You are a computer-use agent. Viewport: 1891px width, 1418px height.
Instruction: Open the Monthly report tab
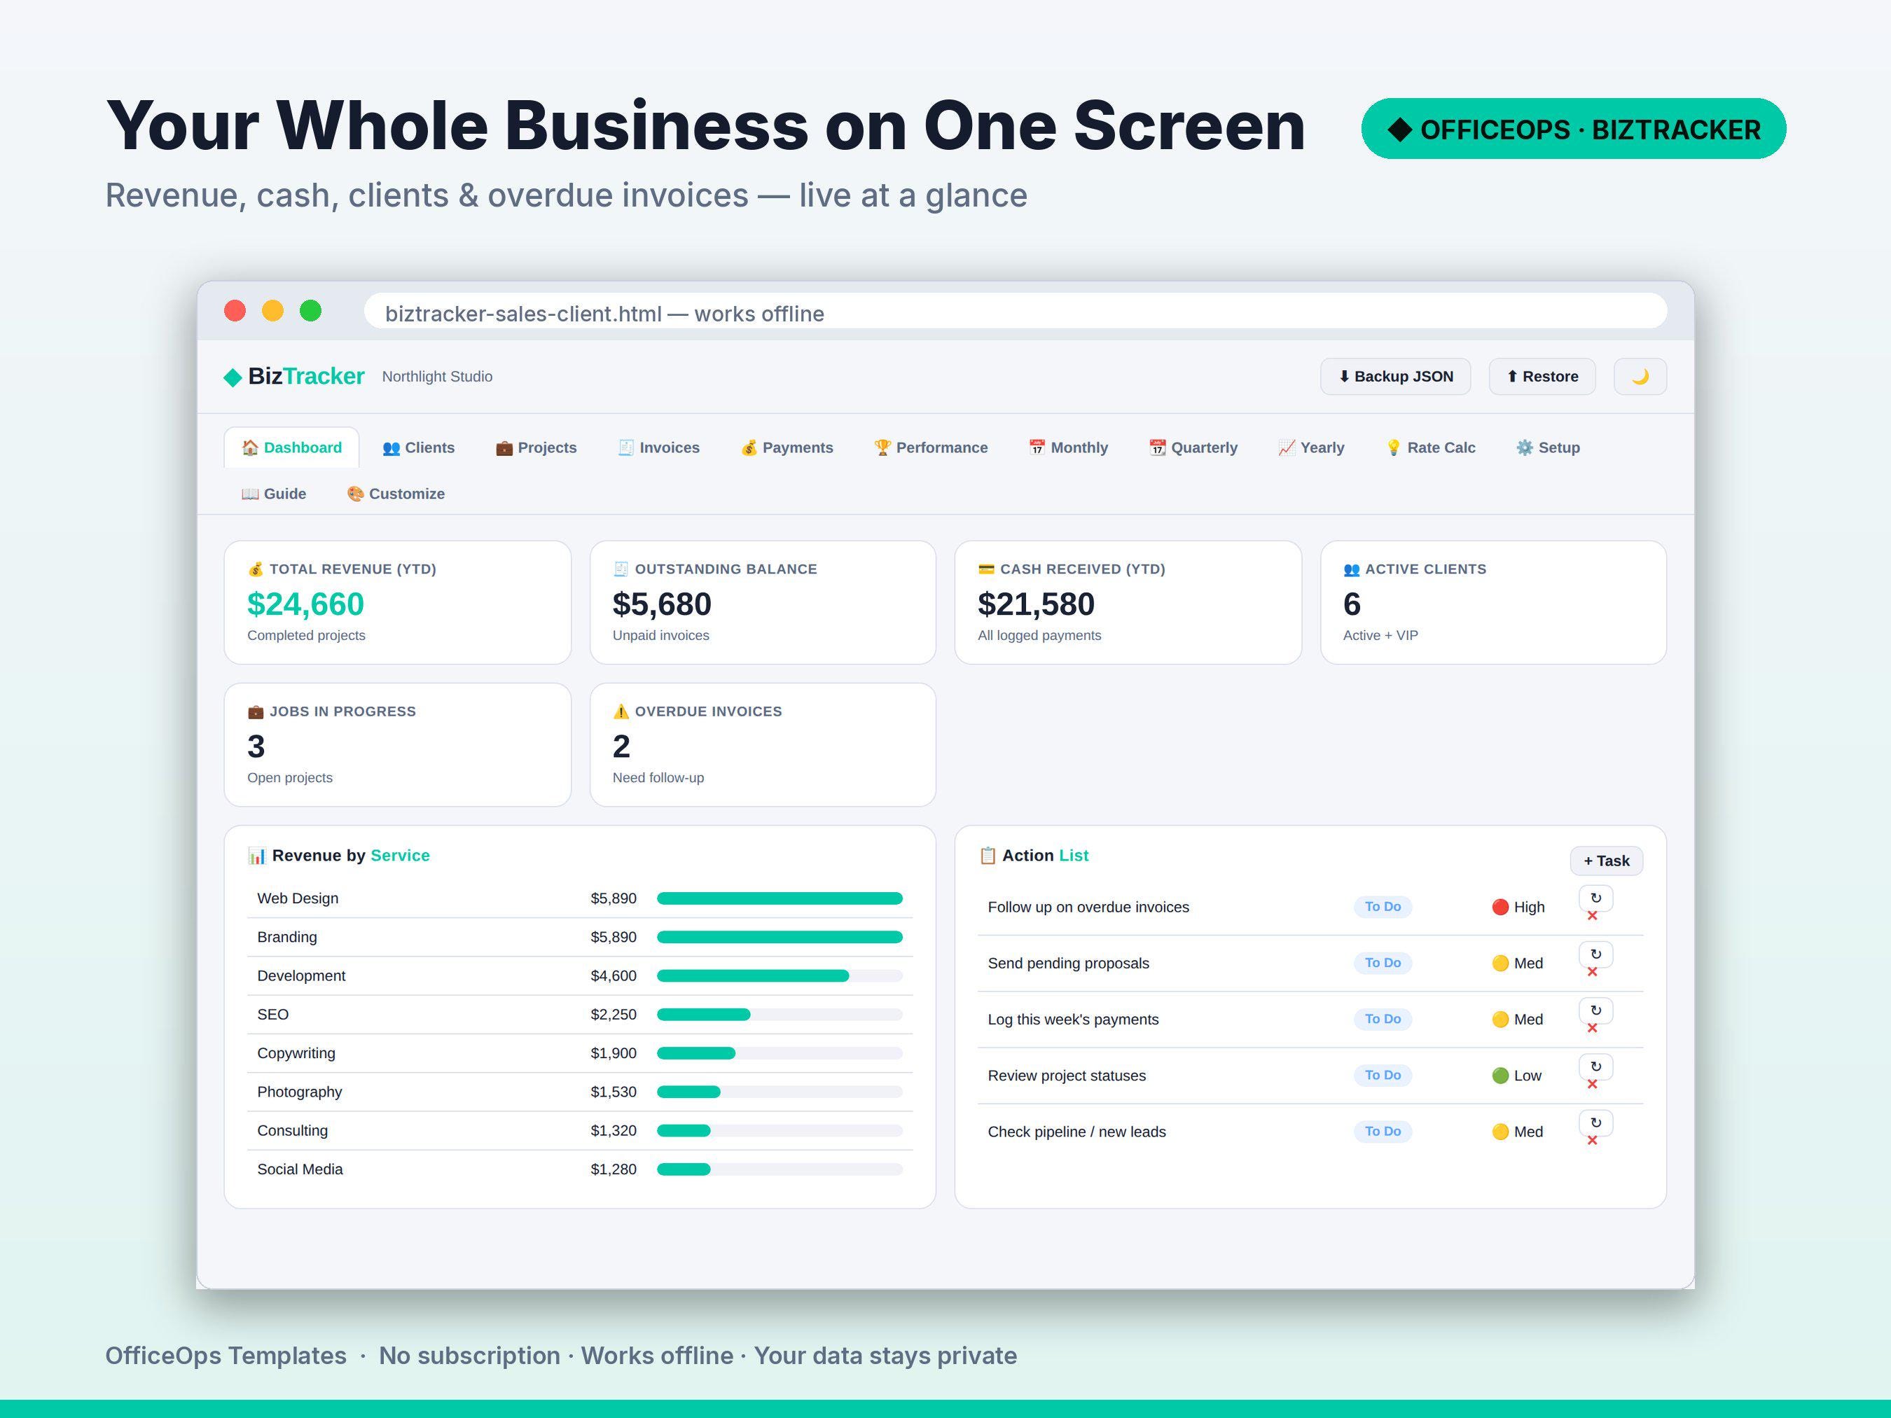point(1068,447)
